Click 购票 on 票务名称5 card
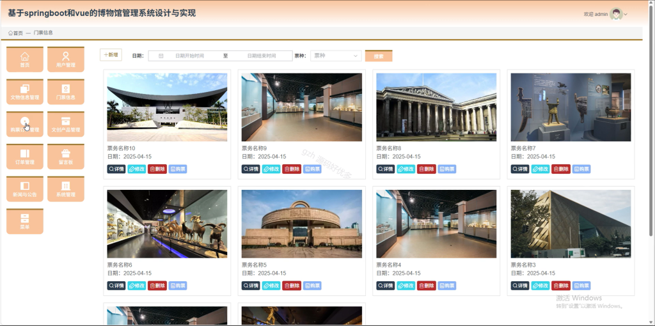 click(312, 286)
